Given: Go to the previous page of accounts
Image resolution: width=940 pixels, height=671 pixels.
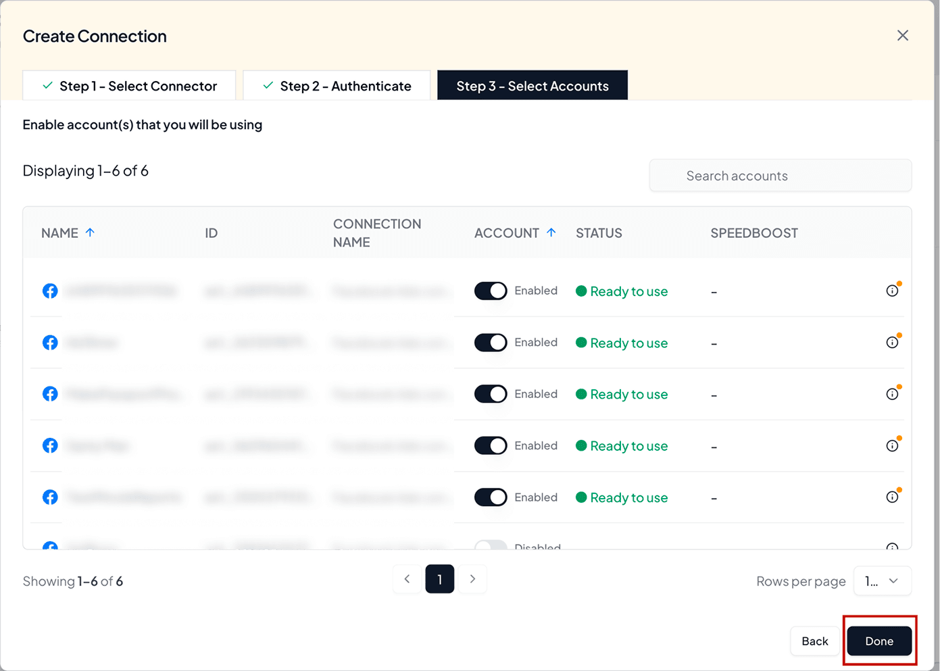Looking at the screenshot, I should (x=407, y=579).
